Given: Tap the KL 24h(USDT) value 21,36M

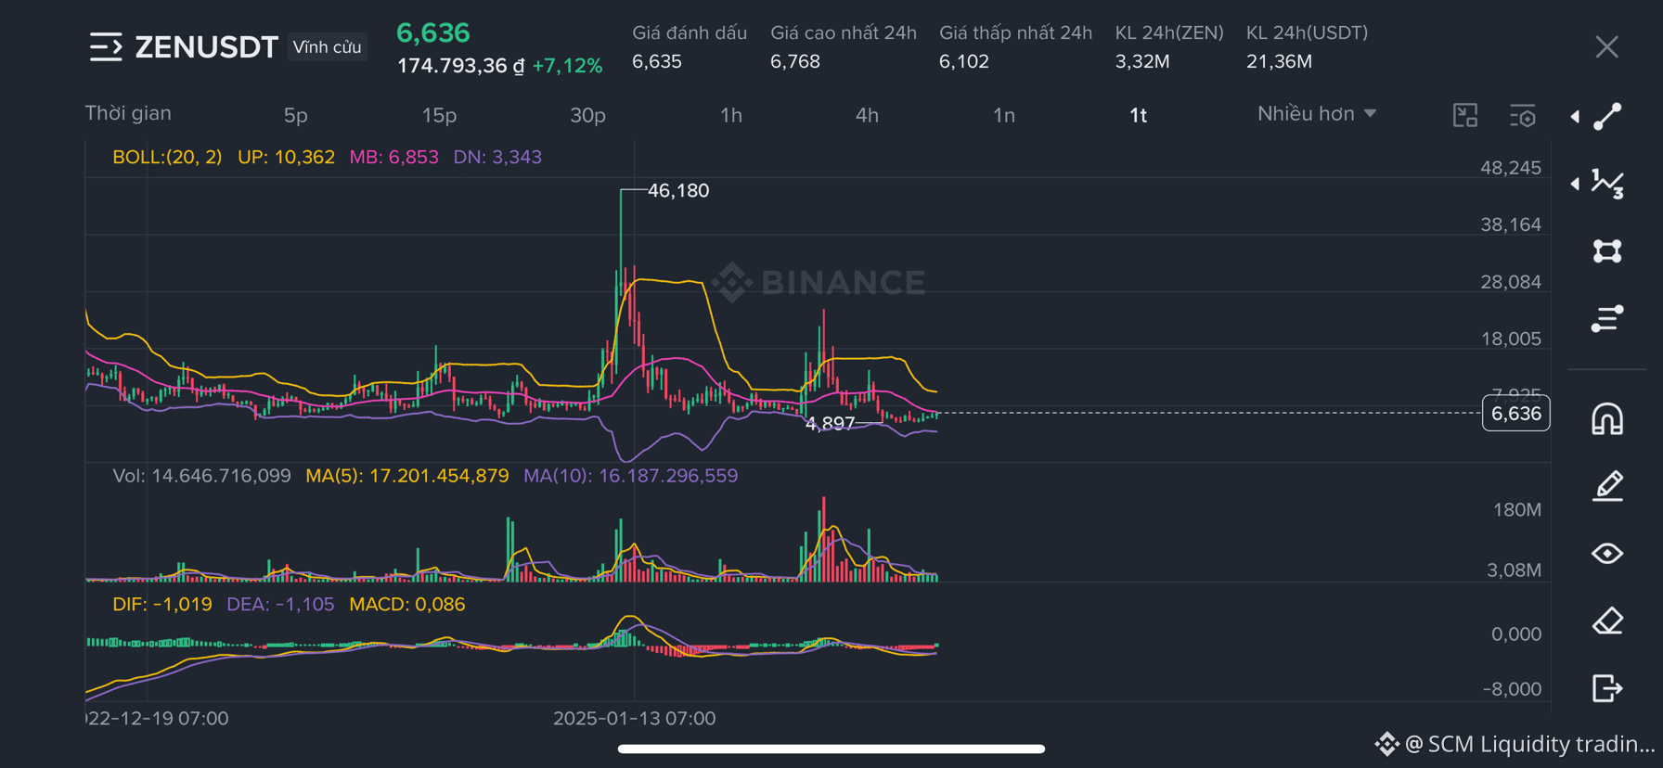Looking at the screenshot, I should 1279,61.
